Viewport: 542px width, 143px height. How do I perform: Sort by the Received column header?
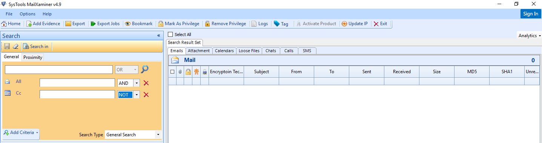point(402,72)
